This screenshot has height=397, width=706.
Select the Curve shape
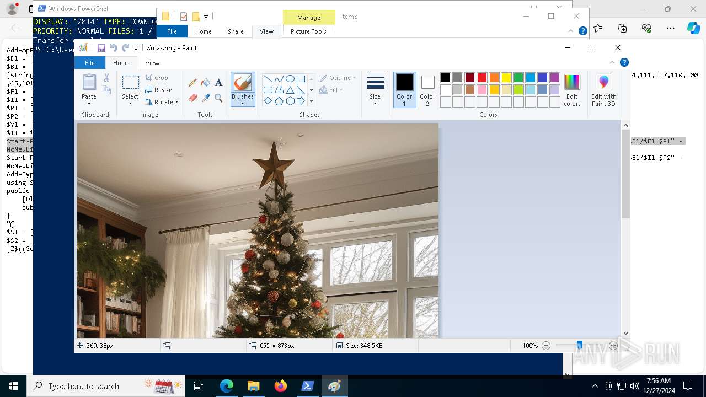click(279, 79)
